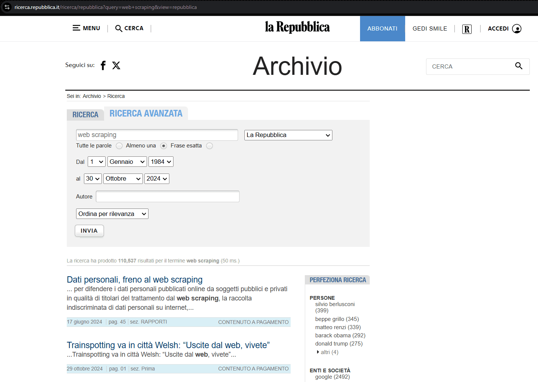The image size is (538, 382).
Task: Click the Archivio search magnifier icon
Action: pyautogui.click(x=519, y=66)
